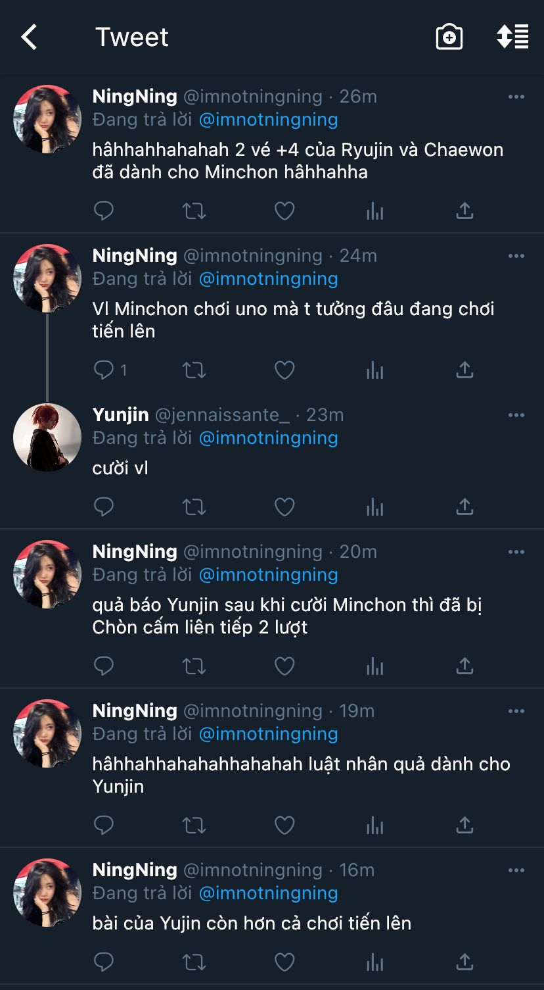
Task: Like the "2 vé +4" tweet
Action: (284, 211)
